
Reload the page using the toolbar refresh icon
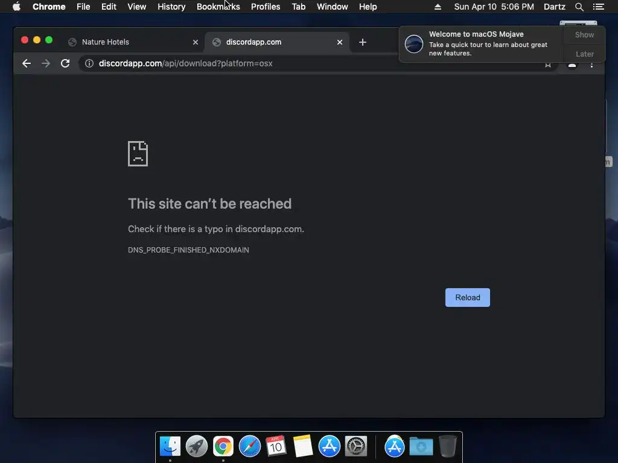(x=65, y=63)
